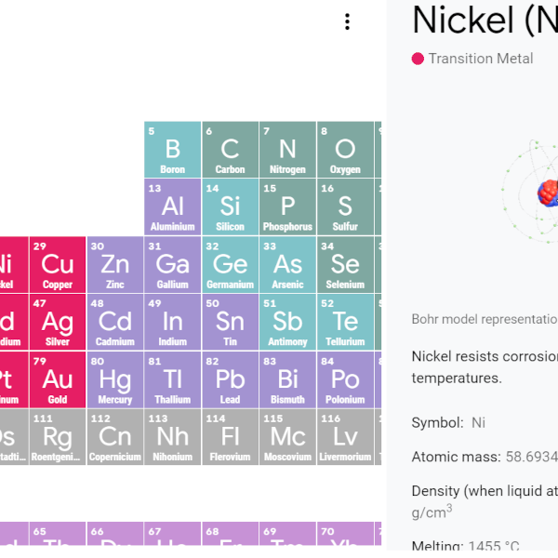Open the Lead element tile
Screen dimensions: 558x558
click(230, 379)
